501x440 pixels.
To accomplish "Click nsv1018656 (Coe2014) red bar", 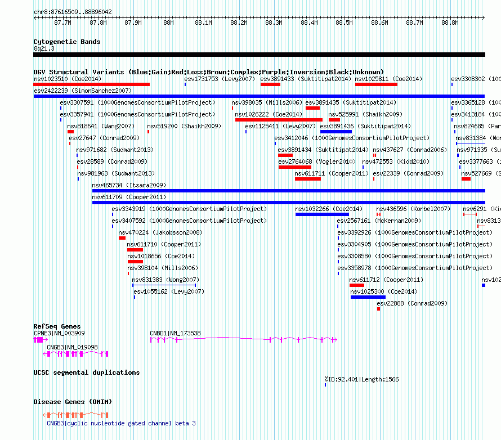I will click(135, 262).
